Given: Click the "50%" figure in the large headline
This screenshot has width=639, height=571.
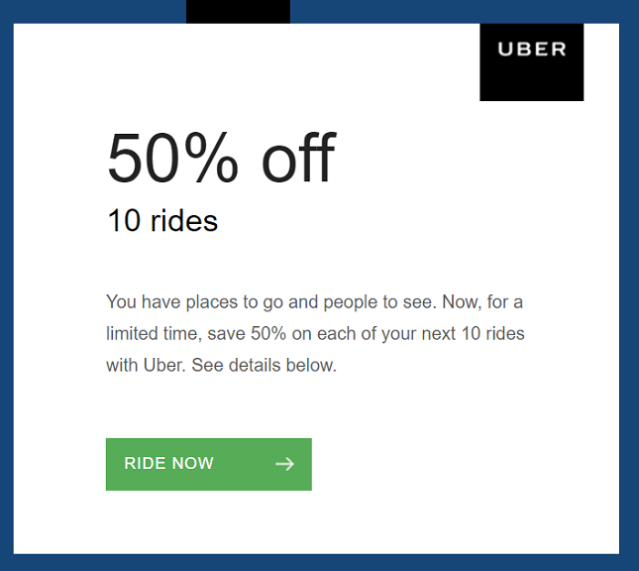Looking at the screenshot, I should [172, 158].
